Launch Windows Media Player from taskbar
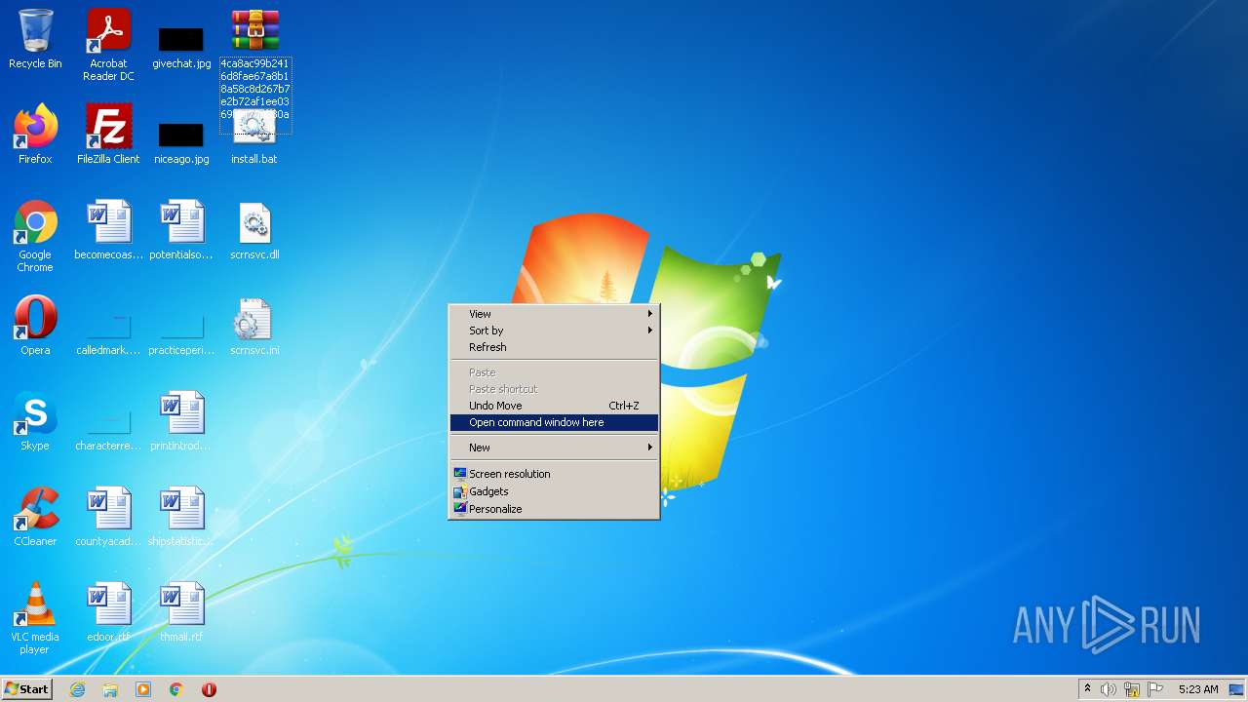The width and height of the screenshot is (1248, 702). pos(143,689)
